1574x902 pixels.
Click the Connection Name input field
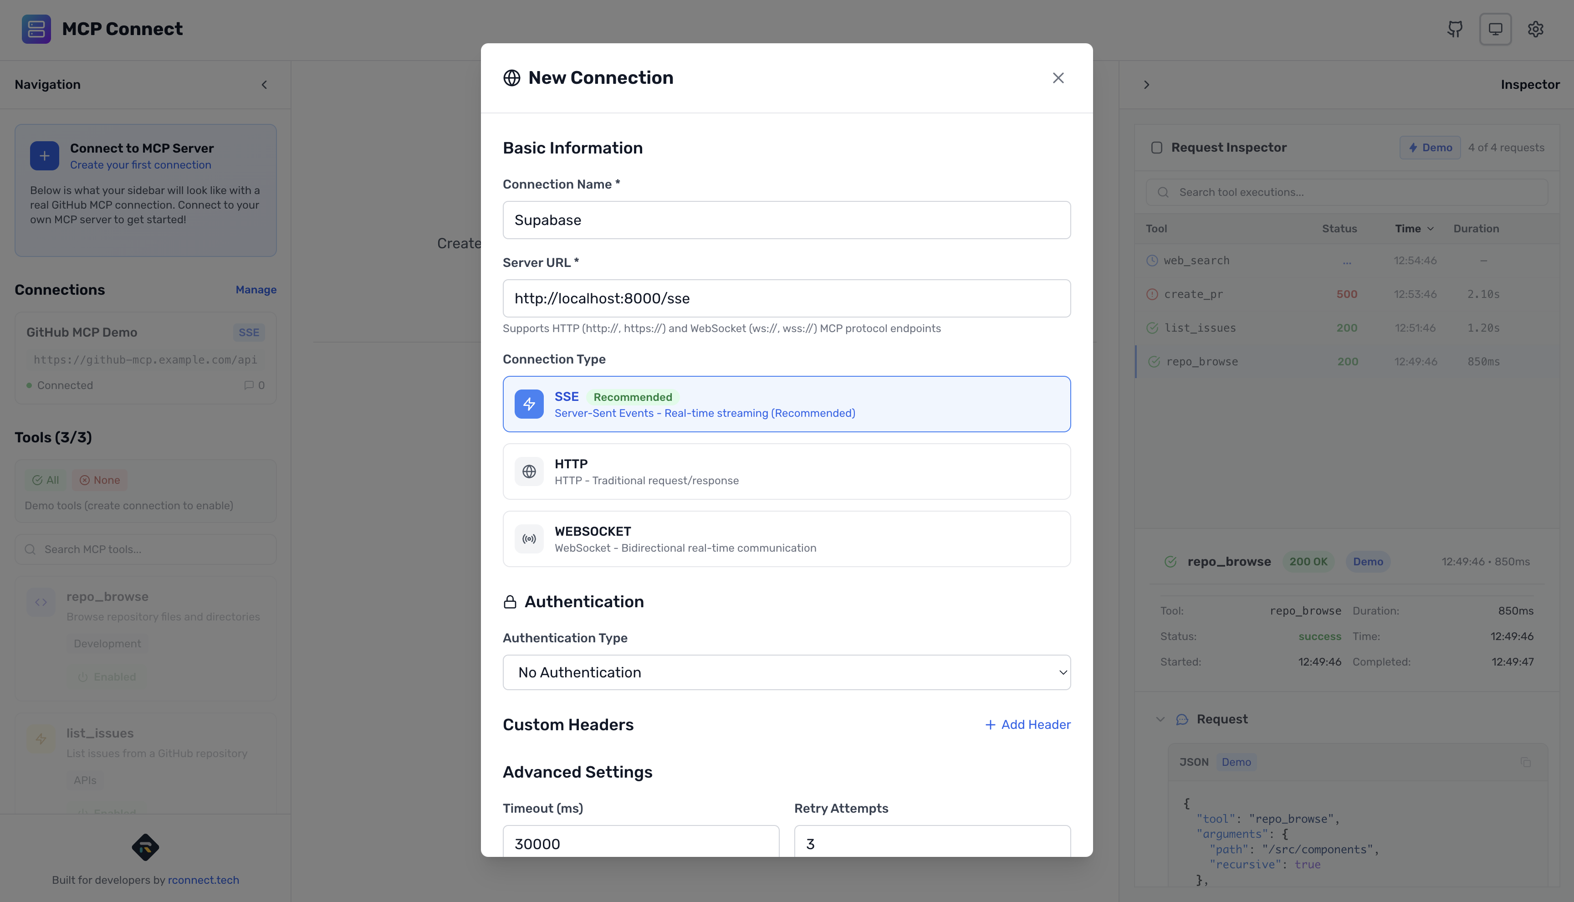(787, 220)
